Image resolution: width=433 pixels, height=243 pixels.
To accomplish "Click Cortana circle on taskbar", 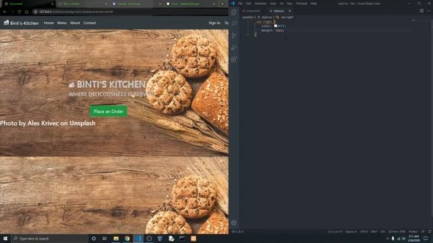I will pyautogui.click(x=93, y=238).
